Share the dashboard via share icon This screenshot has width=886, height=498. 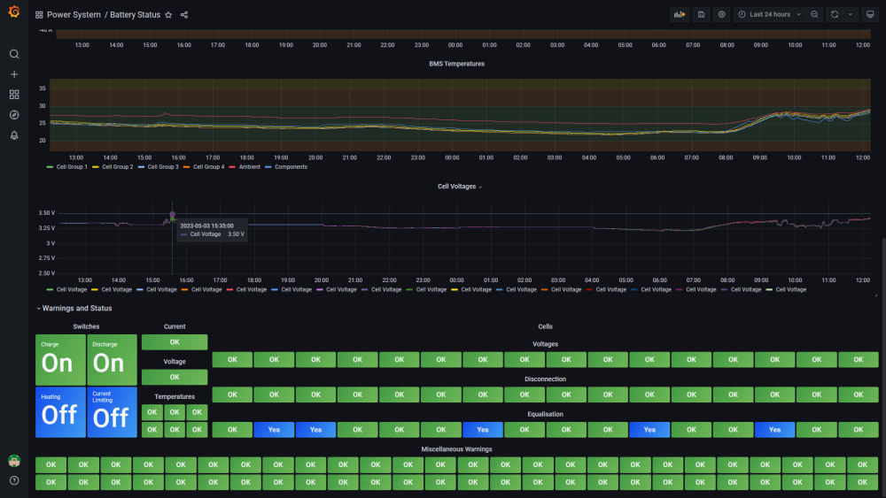184,15
